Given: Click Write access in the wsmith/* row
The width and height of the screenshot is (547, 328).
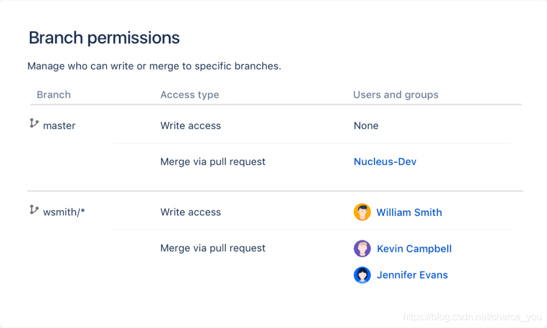Looking at the screenshot, I should coord(190,212).
